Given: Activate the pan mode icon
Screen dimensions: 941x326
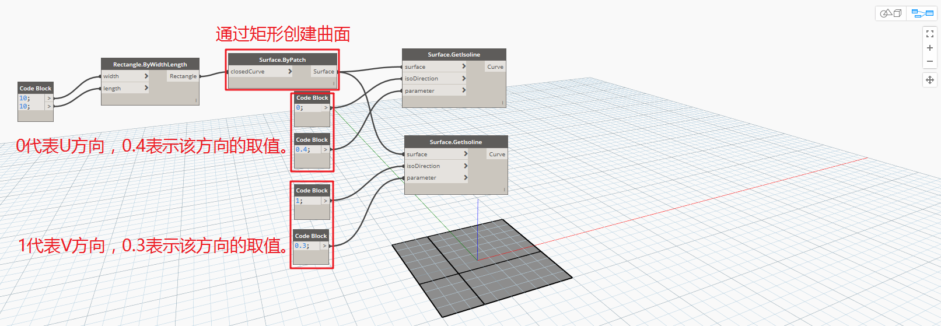Looking at the screenshot, I should [x=930, y=80].
